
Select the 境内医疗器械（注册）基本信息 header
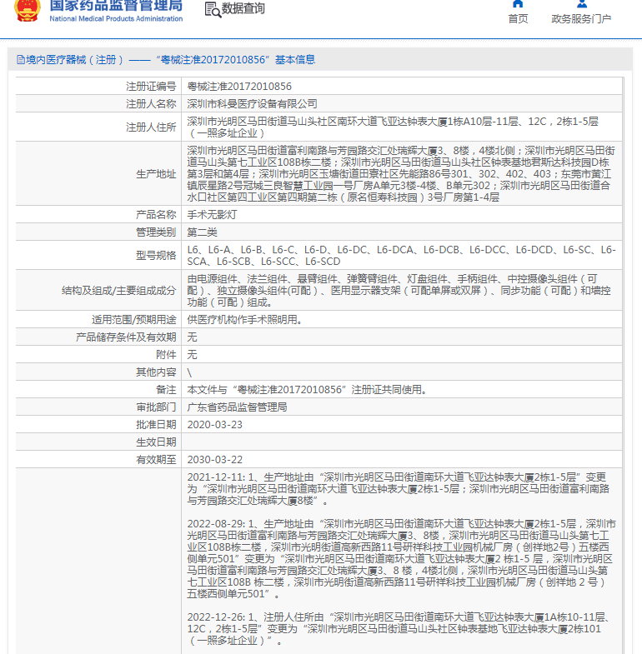coord(166,60)
